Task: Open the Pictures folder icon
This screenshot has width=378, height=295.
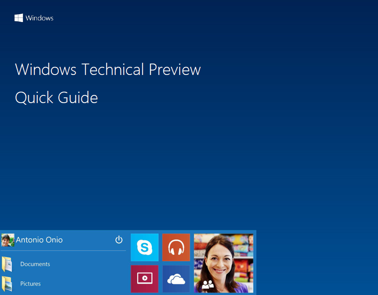Action: [x=7, y=284]
